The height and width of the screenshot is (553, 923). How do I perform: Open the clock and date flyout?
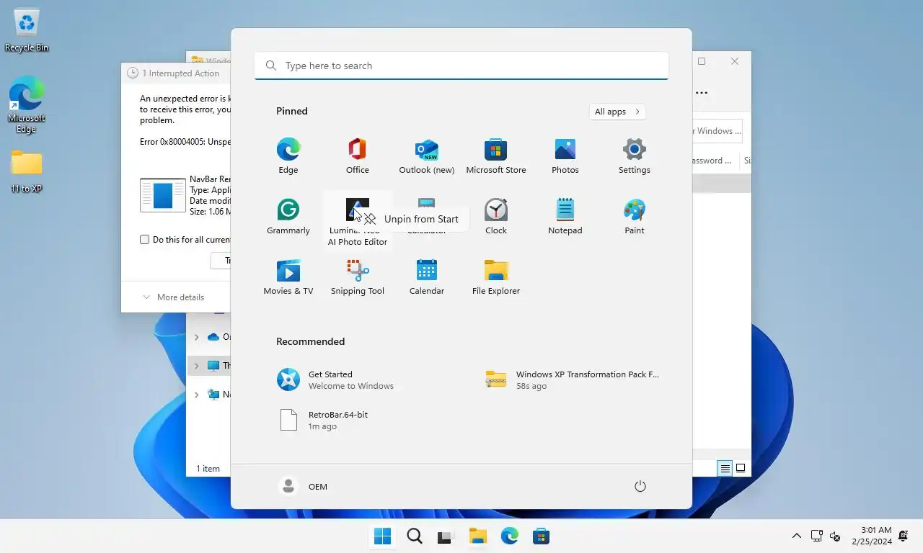(871, 536)
